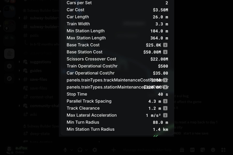Show Max Lateral Acceleration info tooltip

point(165,115)
